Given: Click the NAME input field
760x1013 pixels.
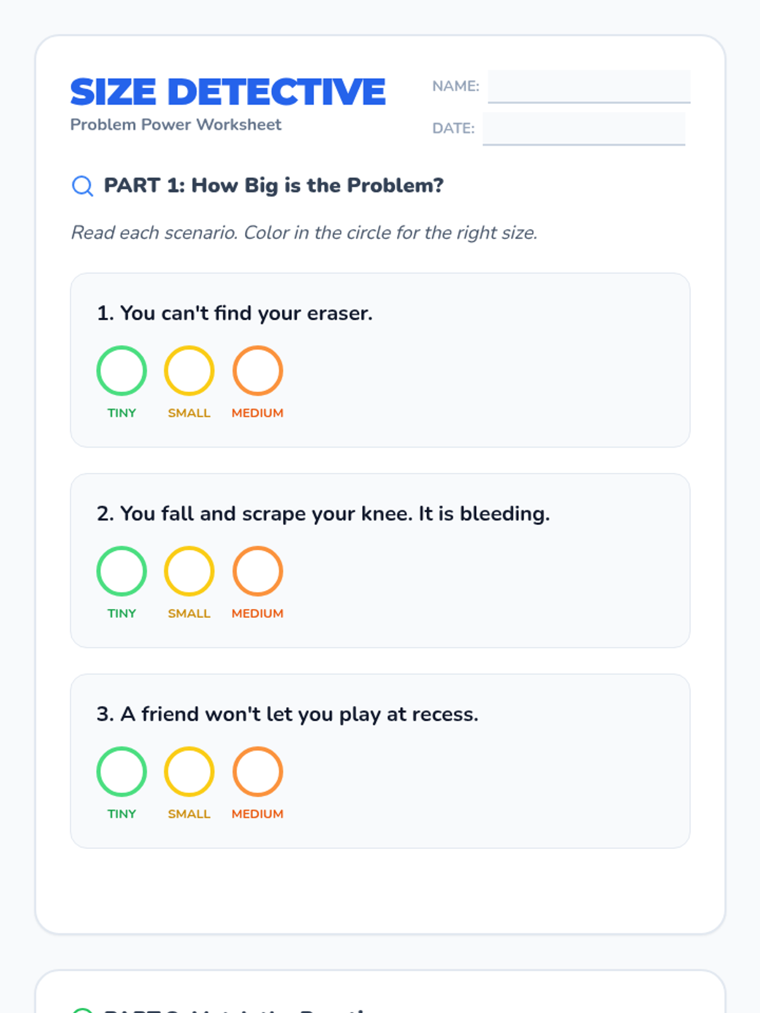Looking at the screenshot, I should click(x=589, y=86).
